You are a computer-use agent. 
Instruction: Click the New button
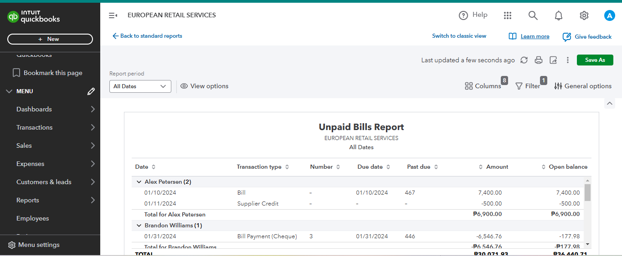50,39
